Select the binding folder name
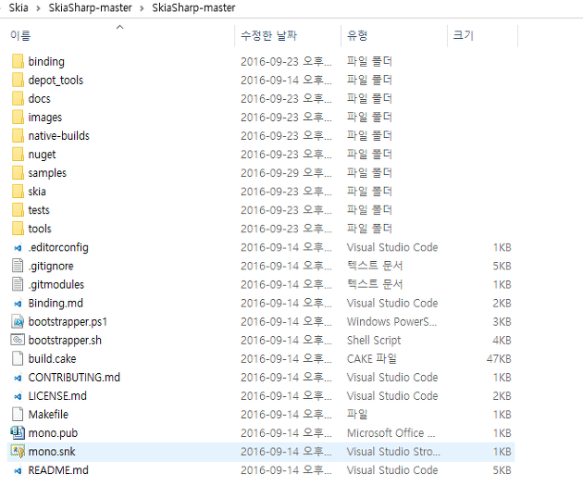The width and height of the screenshot is (583, 498). [46, 62]
